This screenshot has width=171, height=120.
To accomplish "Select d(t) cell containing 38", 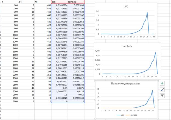I will click(x=26, y=71).
